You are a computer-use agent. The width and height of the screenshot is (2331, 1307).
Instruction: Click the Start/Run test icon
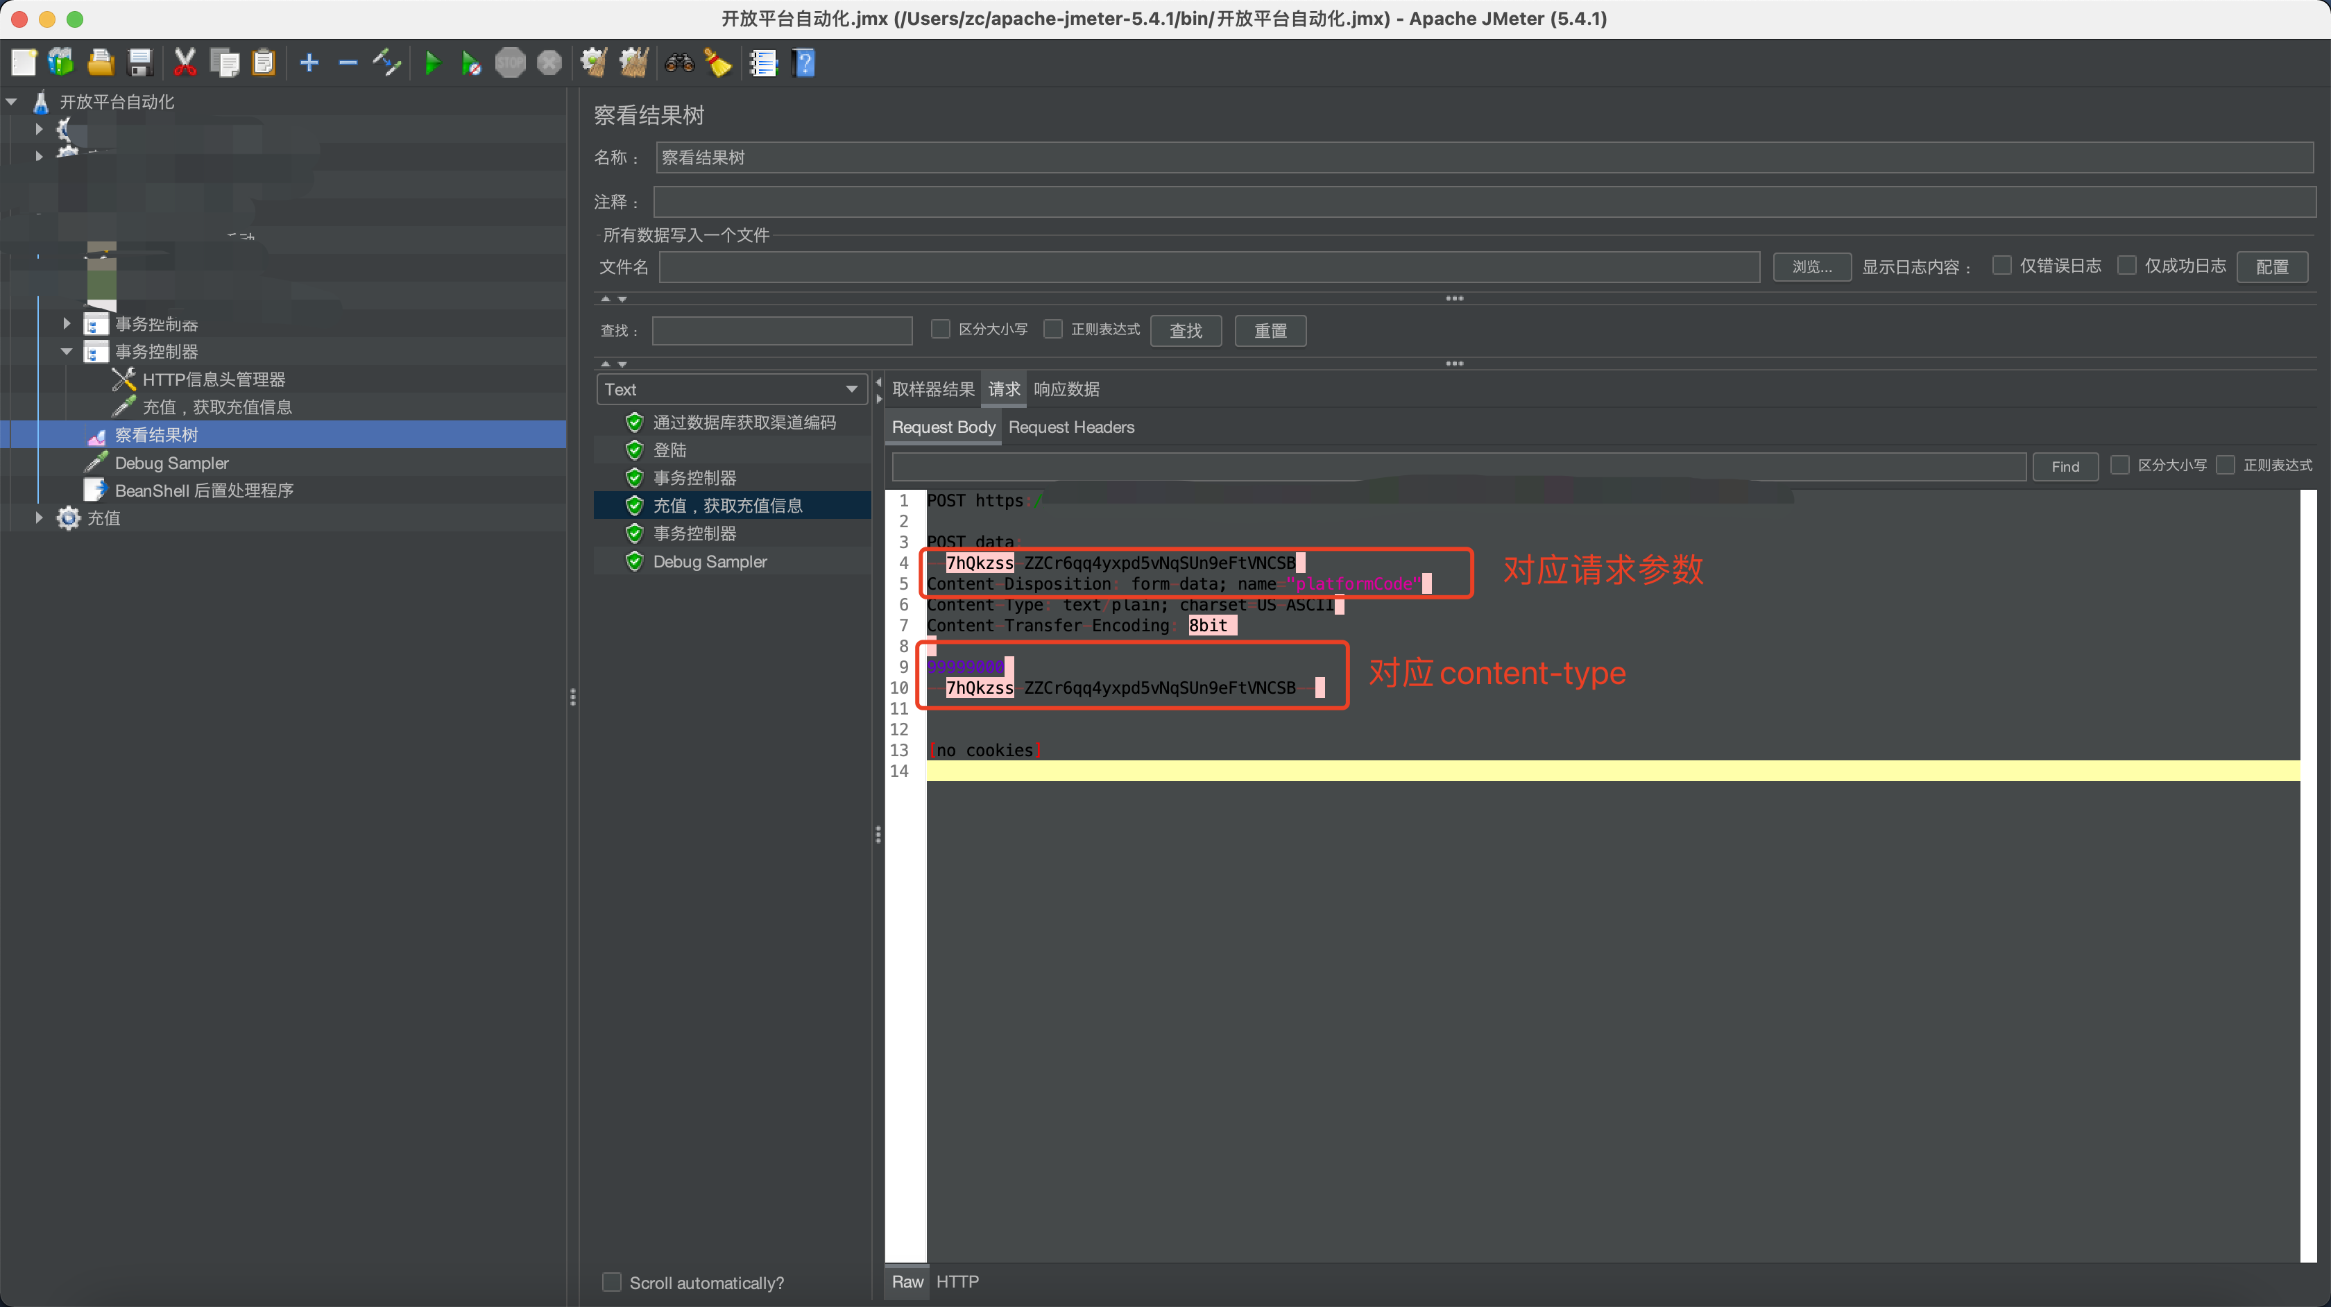(x=434, y=62)
